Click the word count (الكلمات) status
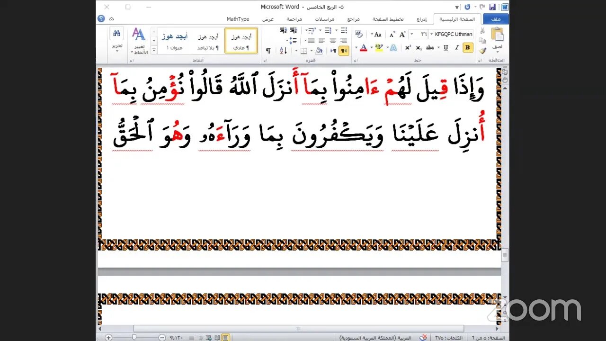 tap(449, 338)
